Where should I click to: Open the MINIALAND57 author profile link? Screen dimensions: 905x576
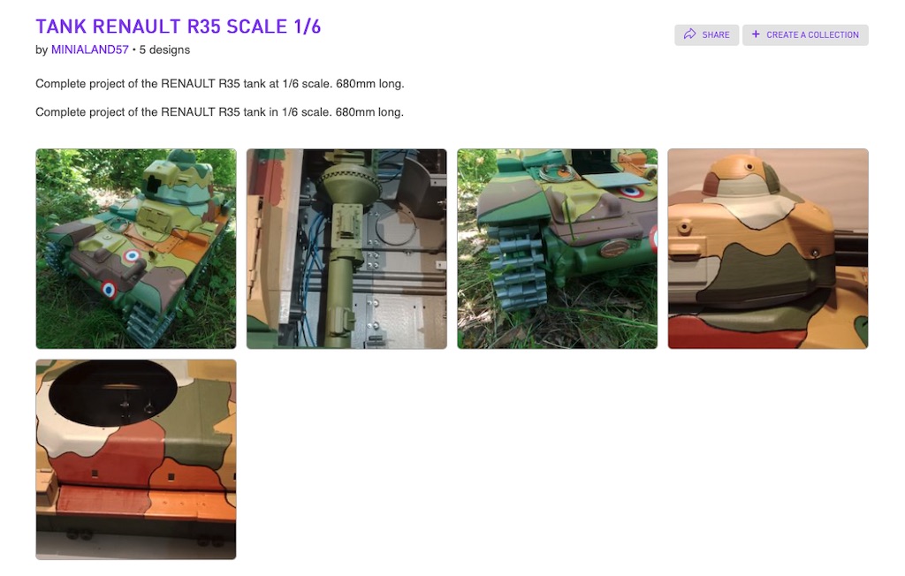(x=90, y=49)
